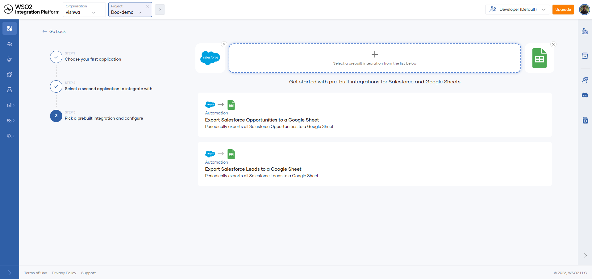The height and width of the screenshot is (279, 592).
Task: Click Automation label on Opportunities card
Action: coord(217,113)
